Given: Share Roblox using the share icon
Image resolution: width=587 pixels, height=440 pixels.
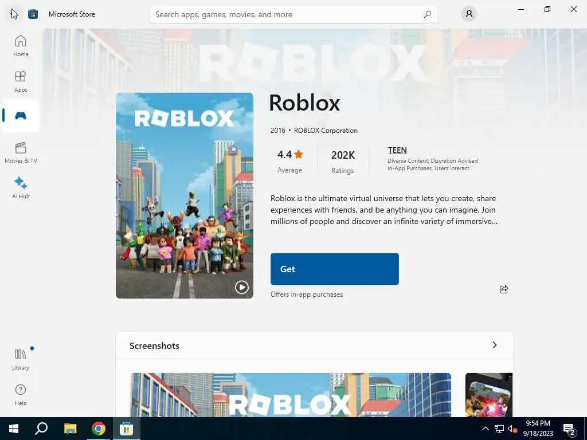Looking at the screenshot, I should [503, 289].
